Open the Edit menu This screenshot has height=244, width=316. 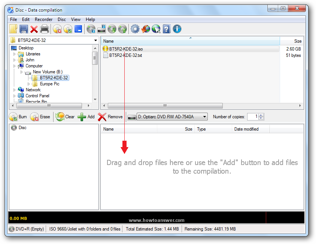[26, 19]
